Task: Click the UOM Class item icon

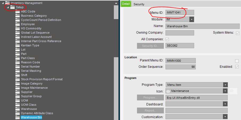Action: pyautogui.click(x=18, y=105)
